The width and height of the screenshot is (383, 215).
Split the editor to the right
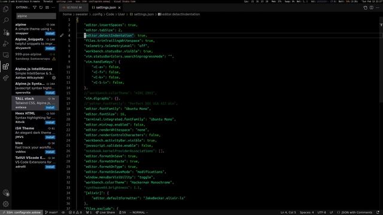[x=371, y=8]
